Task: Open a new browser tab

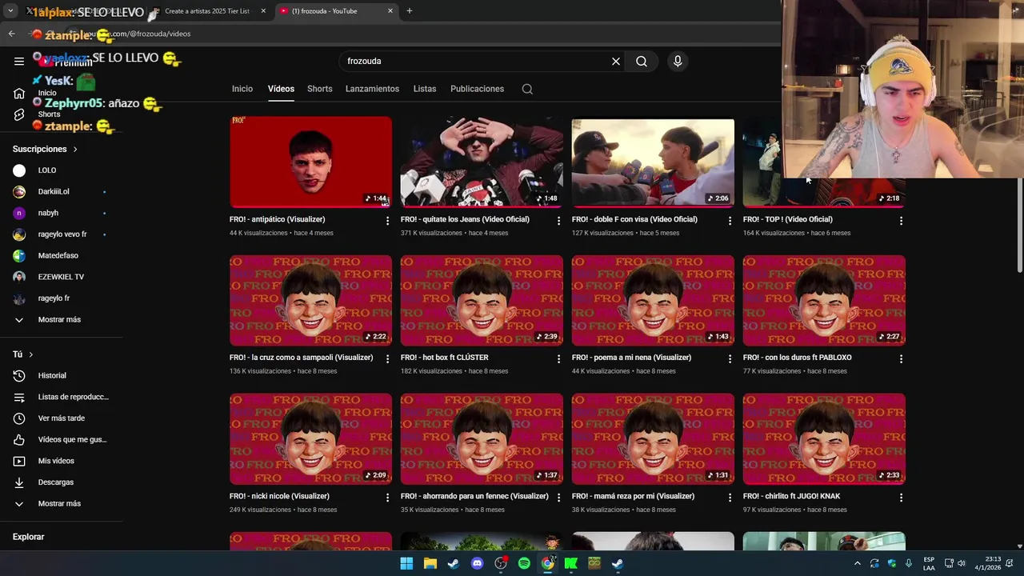Action: click(409, 11)
